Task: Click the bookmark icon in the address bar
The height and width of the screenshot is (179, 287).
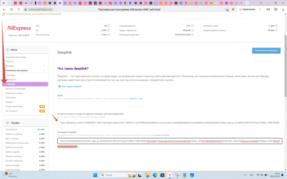Action: point(233,9)
